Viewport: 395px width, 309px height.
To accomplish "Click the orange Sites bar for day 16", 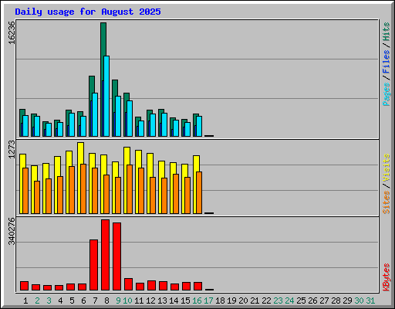I will [199, 192].
